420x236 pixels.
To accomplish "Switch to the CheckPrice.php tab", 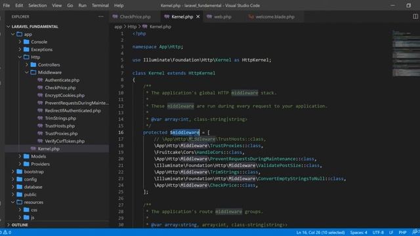I will coord(135,16).
